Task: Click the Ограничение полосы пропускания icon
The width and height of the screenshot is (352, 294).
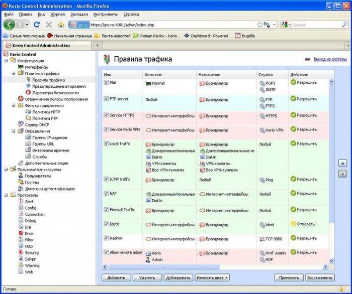Action: point(21,99)
